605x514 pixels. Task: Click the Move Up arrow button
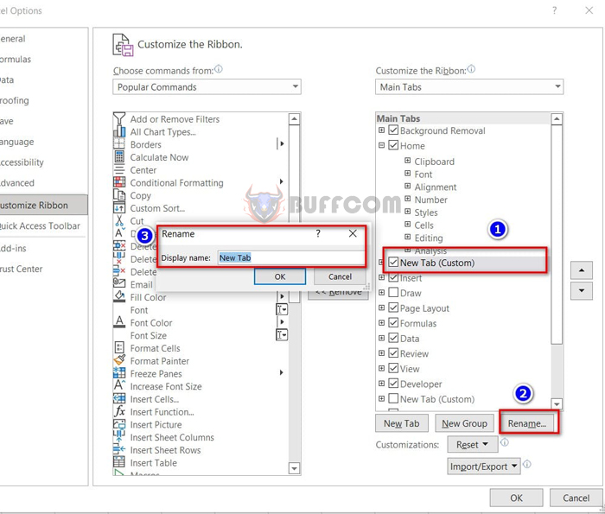582,270
